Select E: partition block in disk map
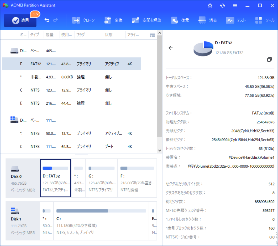278x246 pixels. (153, 221)
